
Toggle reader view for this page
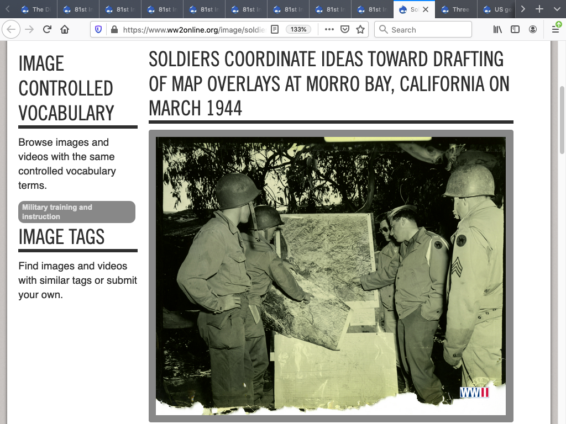click(x=274, y=30)
